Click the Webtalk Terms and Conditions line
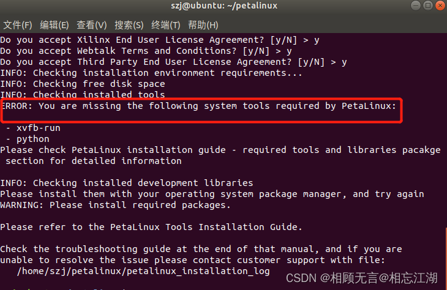Image resolution: width=447 pixels, height=290 pixels. pyautogui.click(x=146, y=51)
